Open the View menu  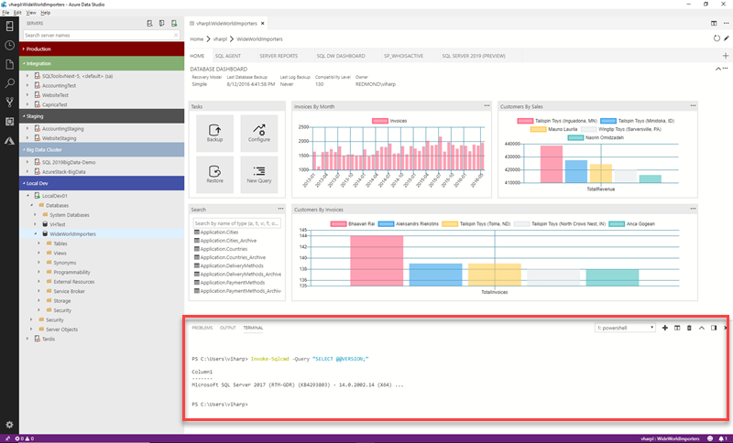(31, 13)
